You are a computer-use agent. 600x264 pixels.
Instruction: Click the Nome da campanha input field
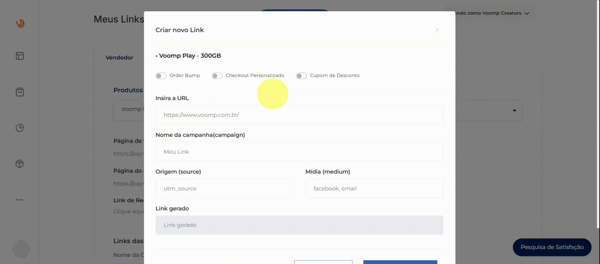click(299, 152)
